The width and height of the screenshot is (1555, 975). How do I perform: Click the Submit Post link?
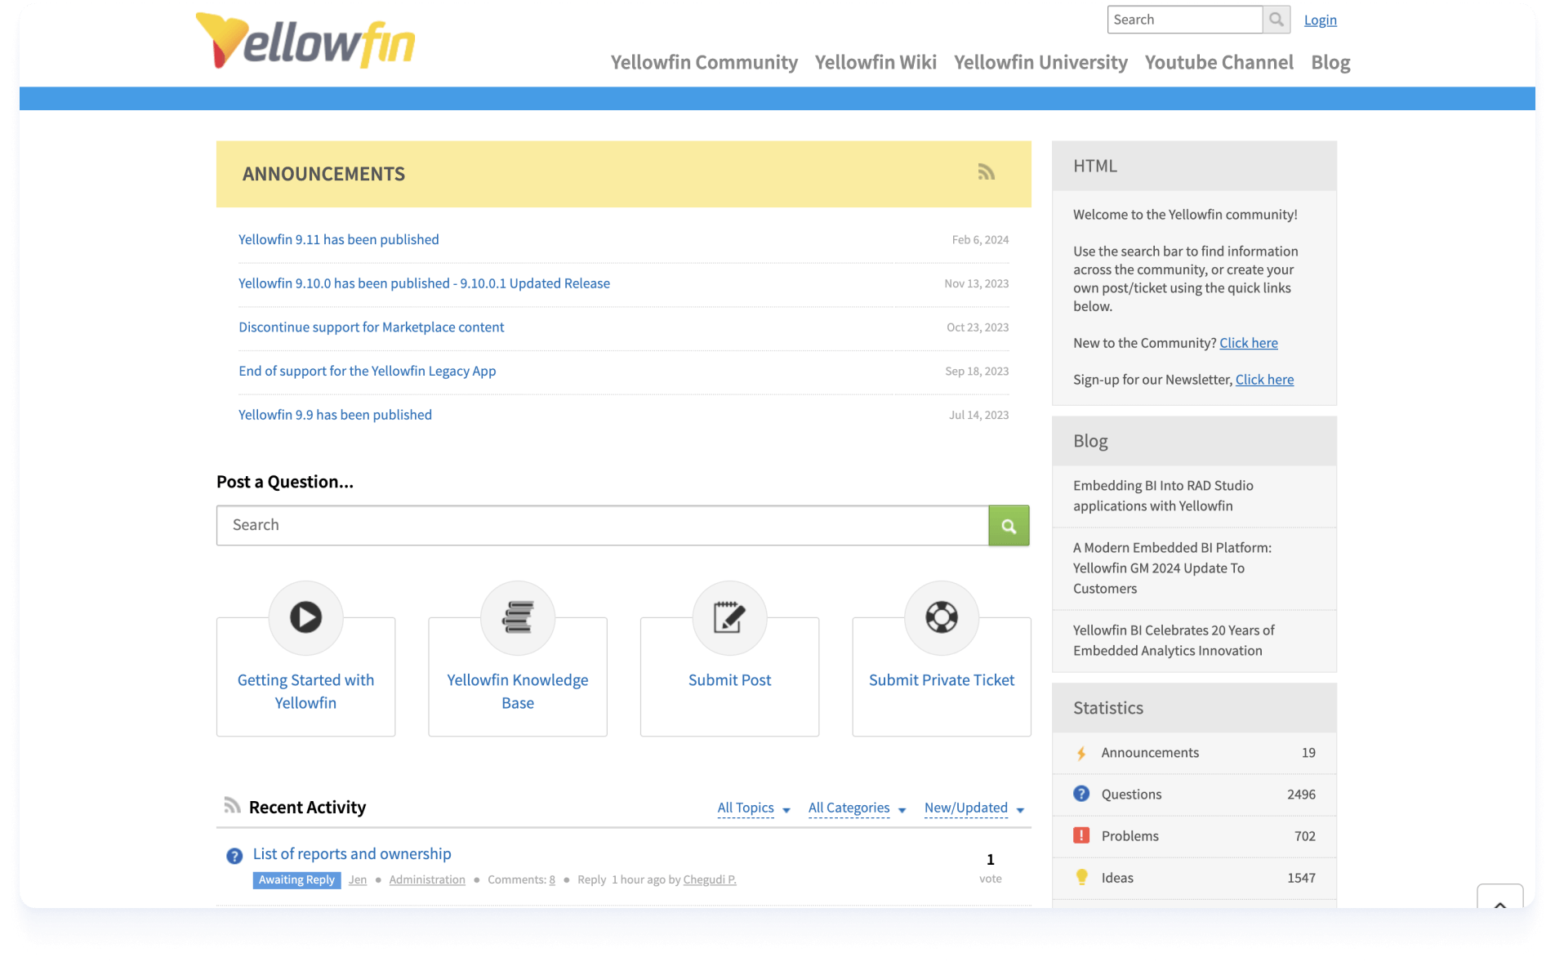pos(729,680)
